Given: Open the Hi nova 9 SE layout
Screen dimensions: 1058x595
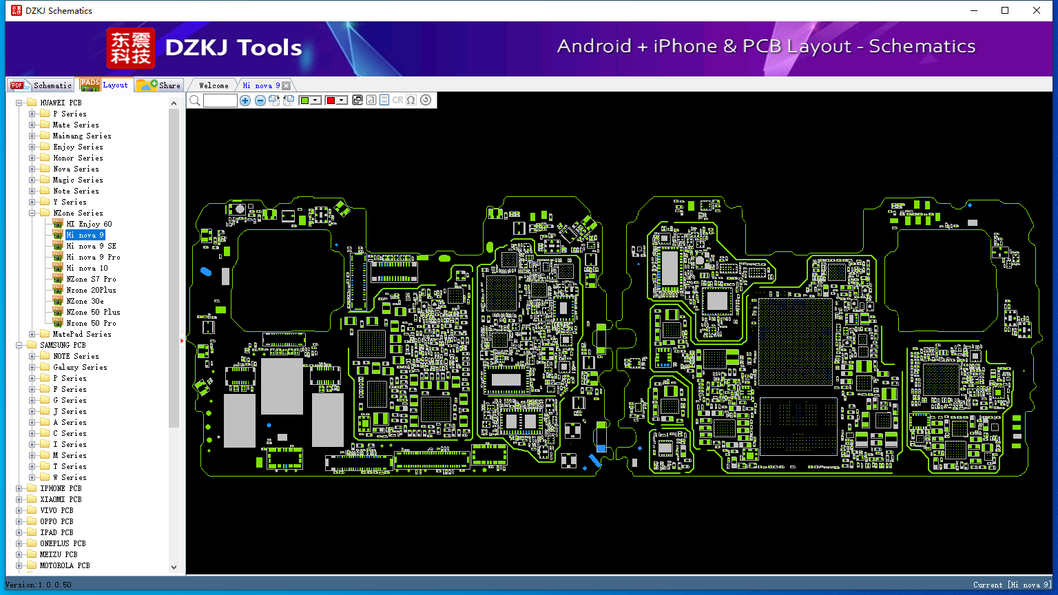Looking at the screenshot, I should tap(91, 246).
